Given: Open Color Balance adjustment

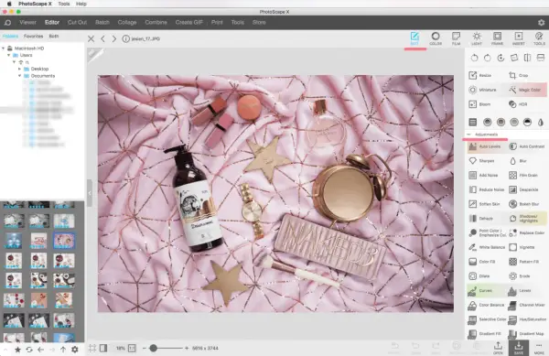Looking at the screenshot, I should (487, 305).
